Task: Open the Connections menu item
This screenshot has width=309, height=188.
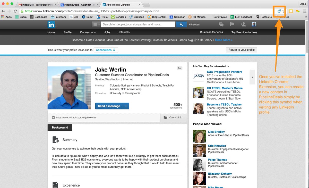Action: point(88,32)
